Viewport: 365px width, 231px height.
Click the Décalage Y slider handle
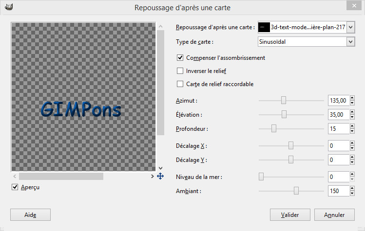click(291, 160)
